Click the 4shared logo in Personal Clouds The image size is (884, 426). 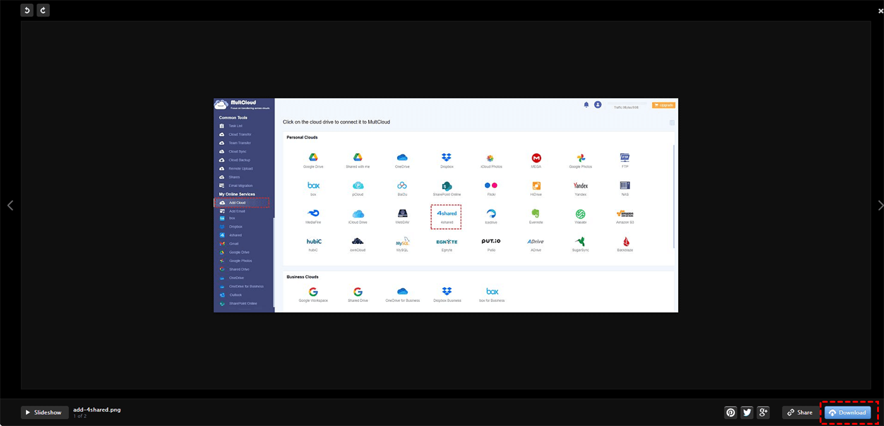pyautogui.click(x=446, y=214)
